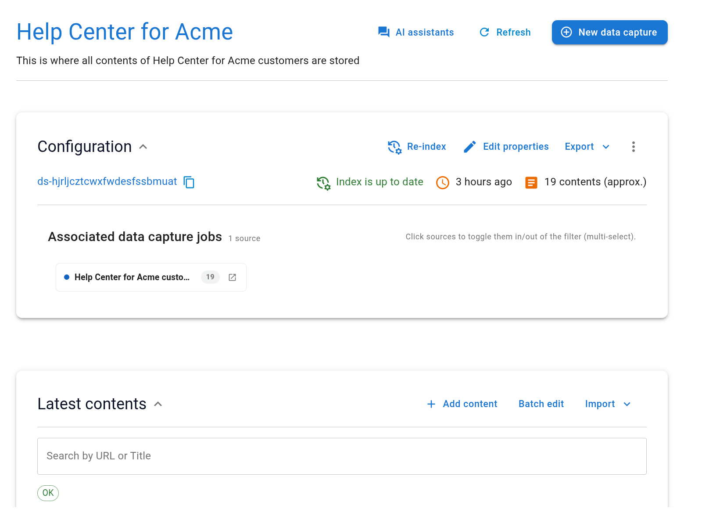
Task: Start a New data capture
Action: coord(610,32)
